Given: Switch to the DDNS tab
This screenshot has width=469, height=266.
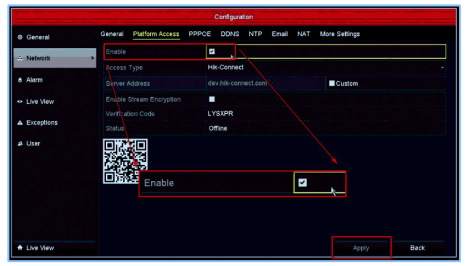Looking at the screenshot, I should click(x=230, y=34).
